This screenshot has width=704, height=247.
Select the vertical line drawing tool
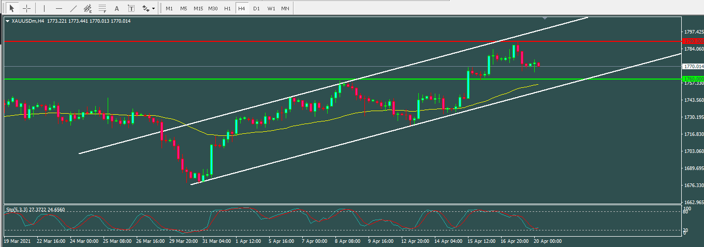click(x=44, y=8)
